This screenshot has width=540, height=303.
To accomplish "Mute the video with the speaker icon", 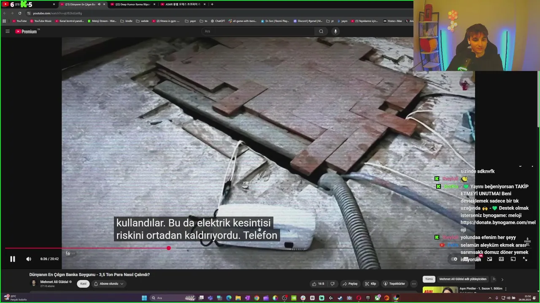I will [29, 259].
